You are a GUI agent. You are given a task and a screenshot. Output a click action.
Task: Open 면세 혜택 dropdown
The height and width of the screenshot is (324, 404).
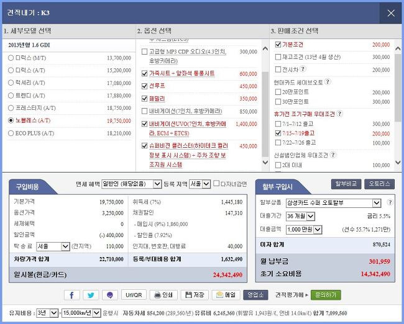[132, 184]
